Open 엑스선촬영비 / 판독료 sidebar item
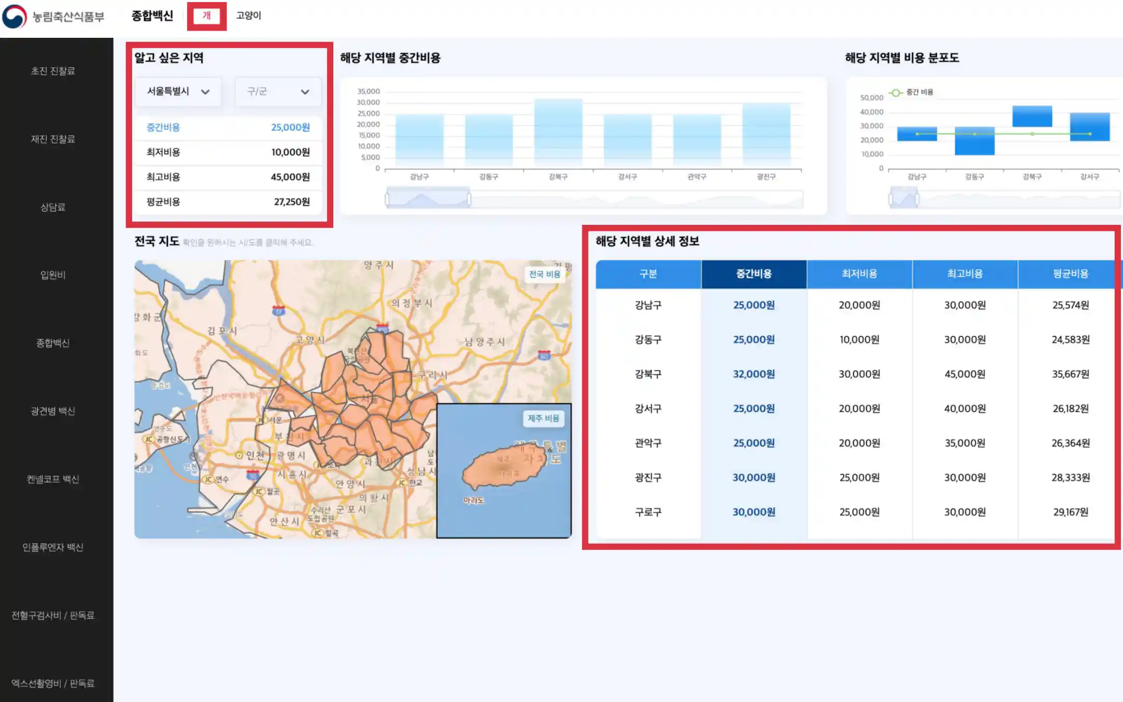 point(53,683)
